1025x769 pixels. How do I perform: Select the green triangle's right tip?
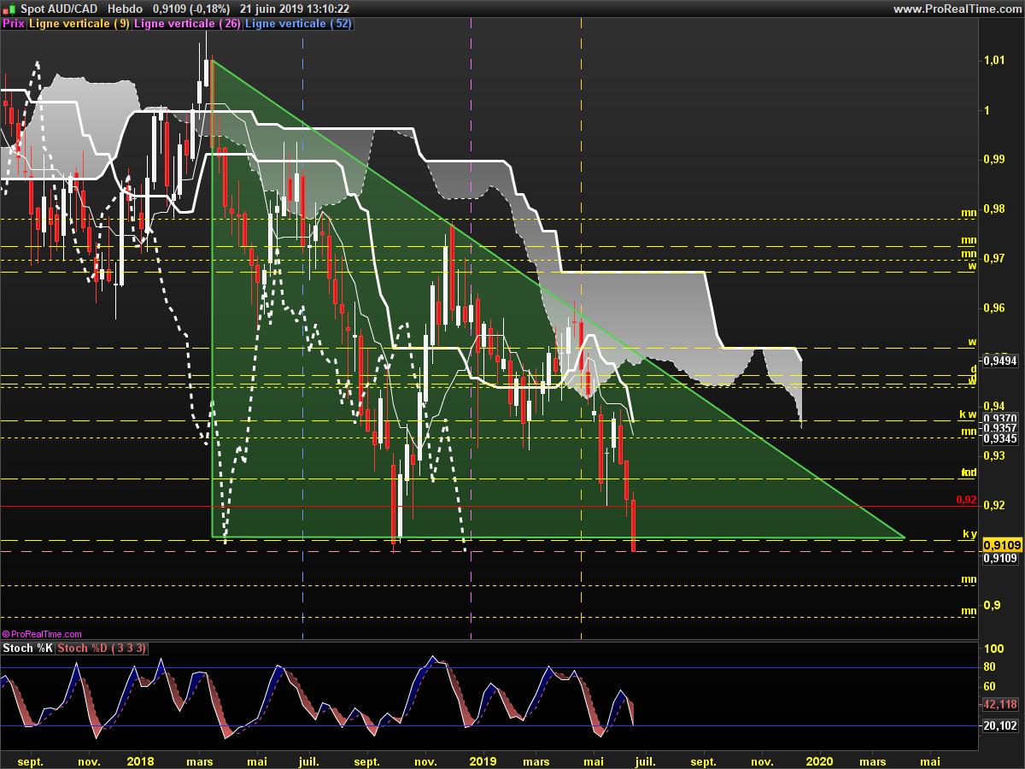coord(903,538)
